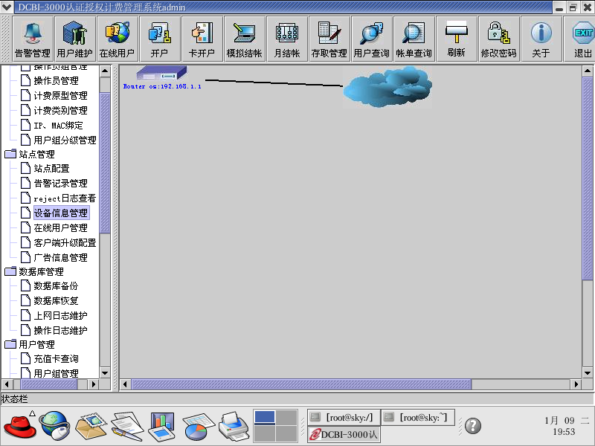Switch to the top-right workspace in pager
This screenshot has height=446, width=595.
point(286,417)
